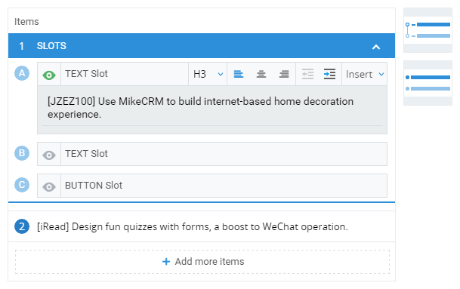Click Add more items button
This screenshot has width=460, height=289.
[202, 262]
